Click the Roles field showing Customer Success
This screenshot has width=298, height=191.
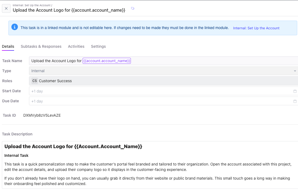pos(163,81)
